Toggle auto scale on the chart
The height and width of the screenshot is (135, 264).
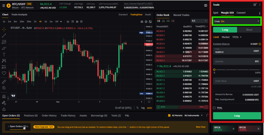click(149, 108)
